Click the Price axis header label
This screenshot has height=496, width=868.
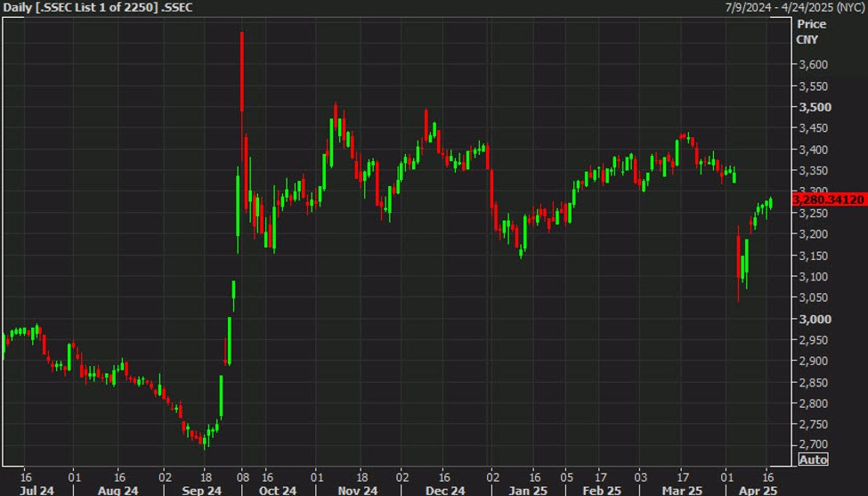point(811,24)
